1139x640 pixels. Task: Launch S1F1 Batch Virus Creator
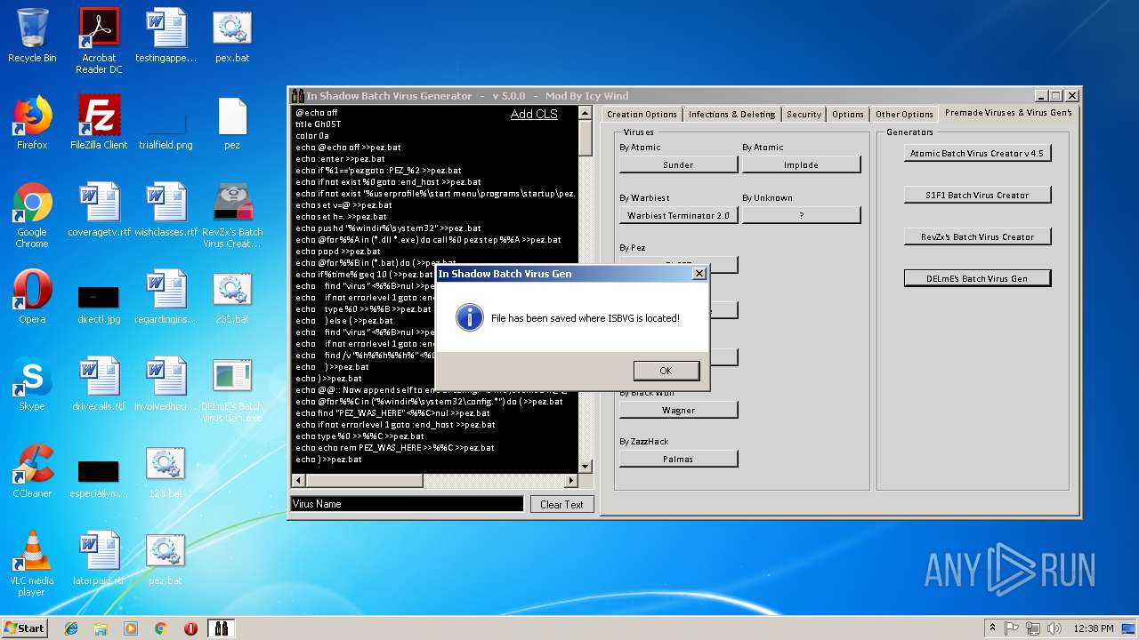(977, 195)
